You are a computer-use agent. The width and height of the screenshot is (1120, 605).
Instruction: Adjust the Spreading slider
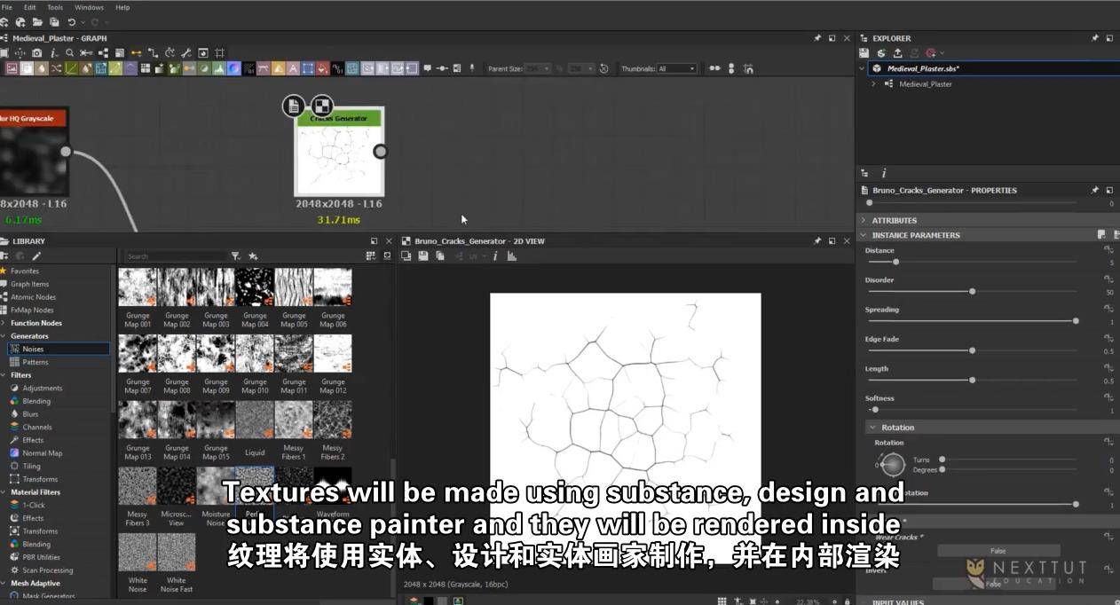tap(972, 321)
